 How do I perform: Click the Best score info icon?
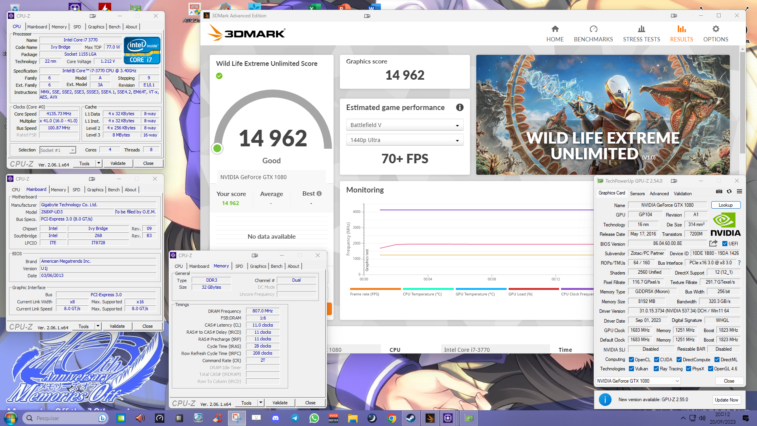point(319,193)
